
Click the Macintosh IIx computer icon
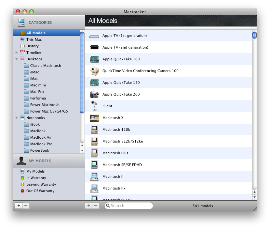(x=94, y=189)
